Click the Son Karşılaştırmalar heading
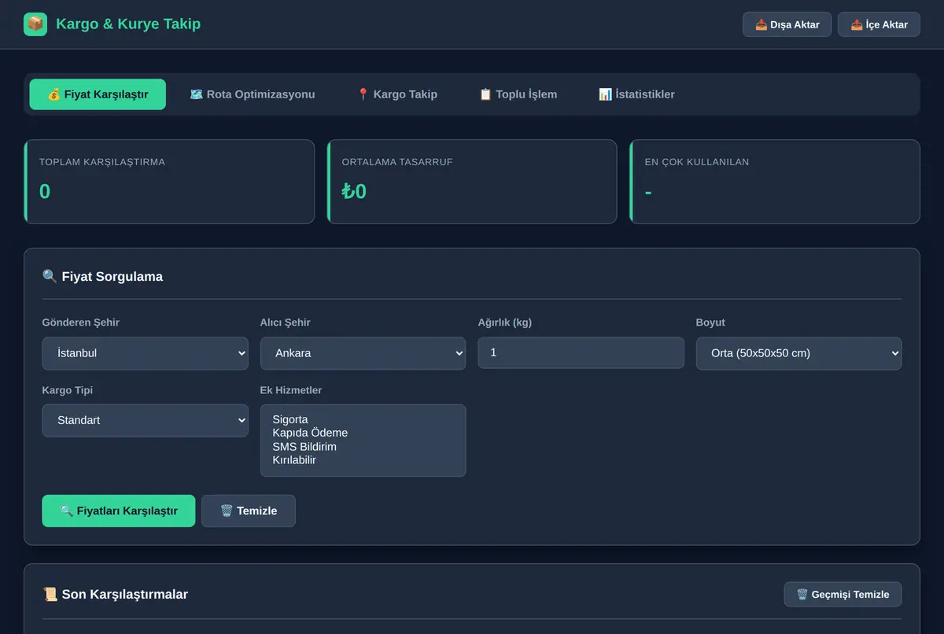 (x=115, y=595)
